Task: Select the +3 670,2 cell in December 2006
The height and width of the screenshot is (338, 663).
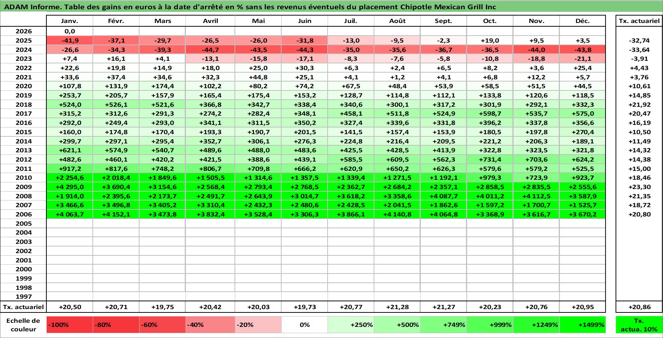Action: [582, 214]
